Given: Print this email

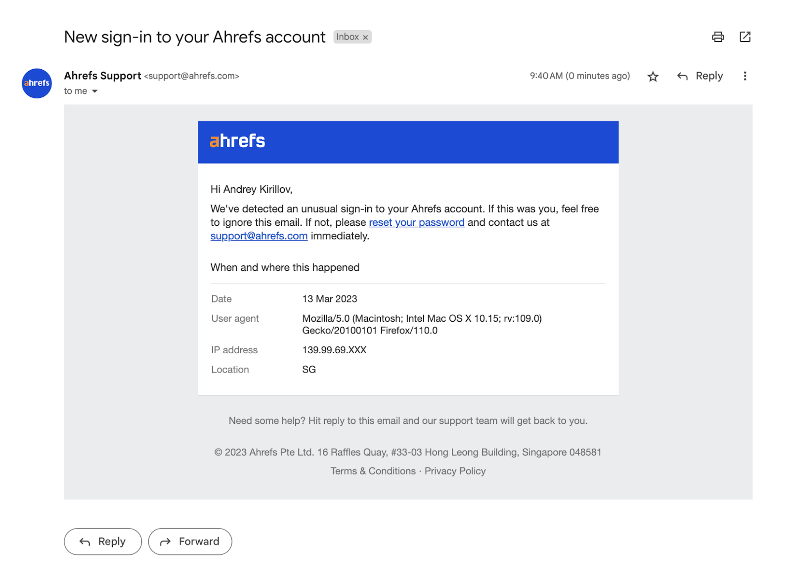Looking at the screenshot, I should click(718, 37).
